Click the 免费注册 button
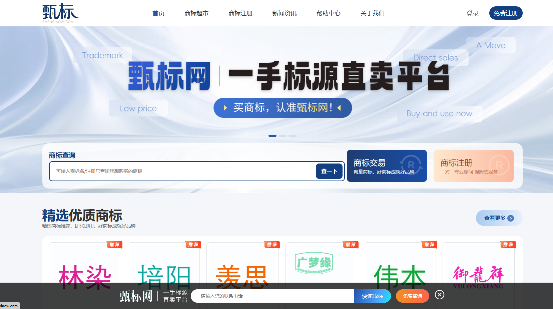Viewport: 553px width, 309px height. pyautogui.click(x=505, y=13)
